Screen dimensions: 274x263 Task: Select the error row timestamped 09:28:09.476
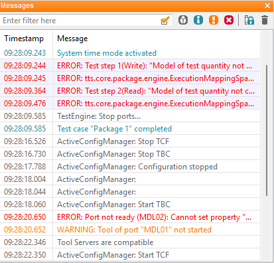tap(130, 104)
